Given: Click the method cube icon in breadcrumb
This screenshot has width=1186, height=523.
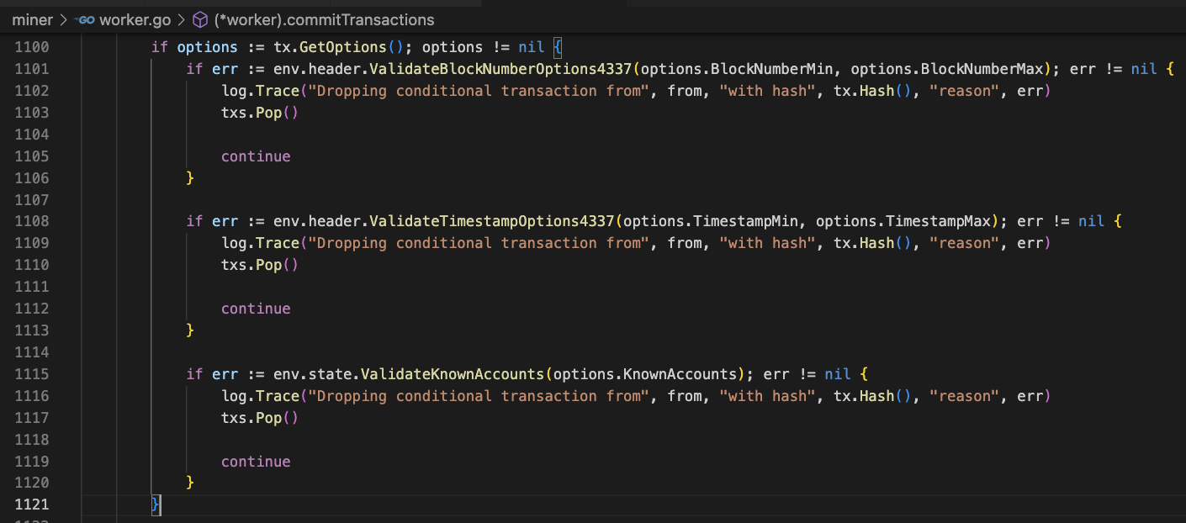Looking at the screenshot, I should point(200,19).
